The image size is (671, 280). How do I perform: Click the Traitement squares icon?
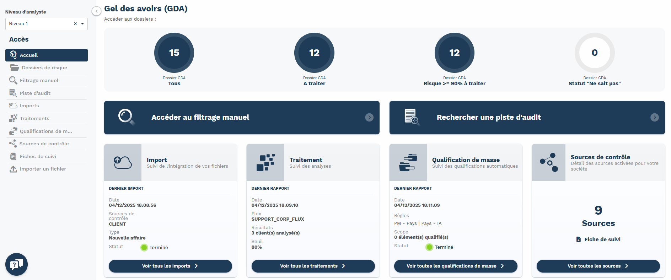[265, 162]
